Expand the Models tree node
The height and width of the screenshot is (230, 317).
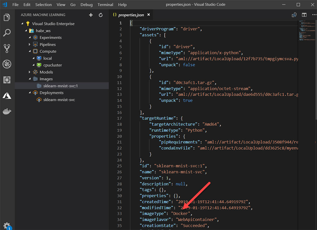click(29, 72)
